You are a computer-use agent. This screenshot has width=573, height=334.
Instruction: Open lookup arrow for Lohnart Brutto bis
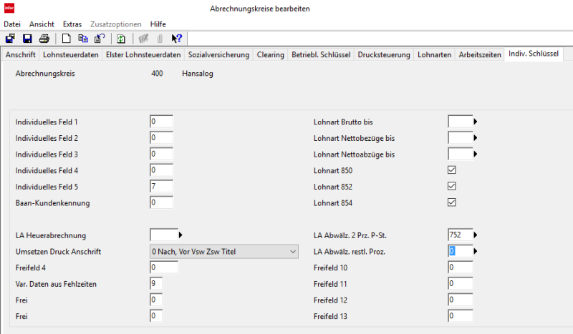476,122
